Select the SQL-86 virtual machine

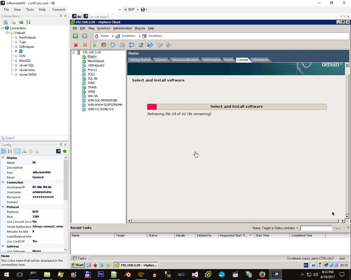click(92, 78)
